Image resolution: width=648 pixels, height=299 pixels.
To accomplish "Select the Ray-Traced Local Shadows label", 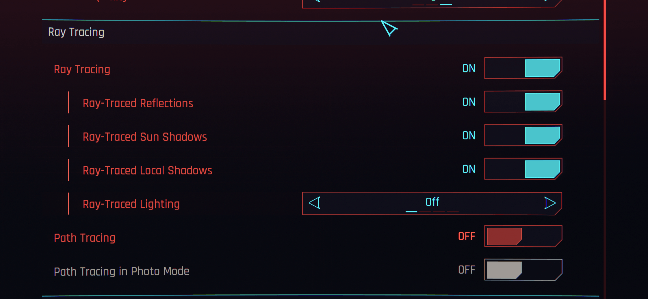I will coord(147,171).
